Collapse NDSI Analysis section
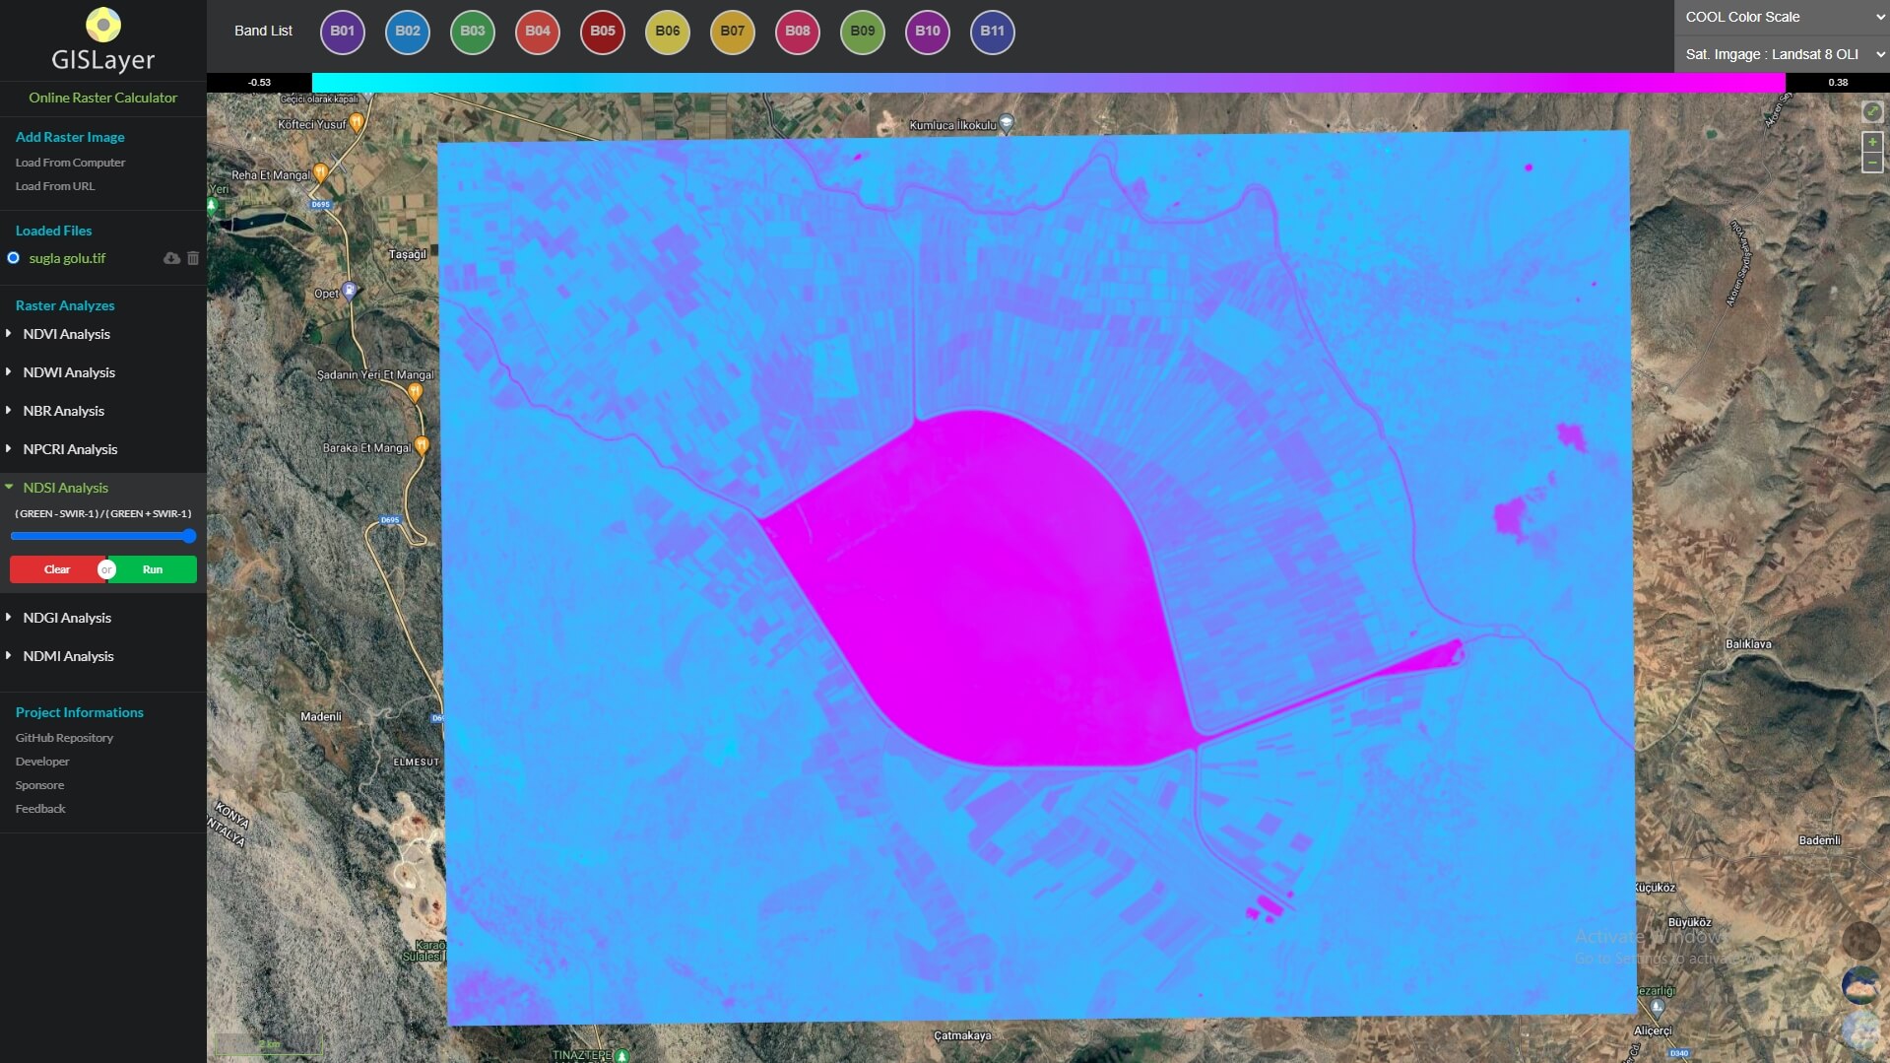Screen dimensions: 1890x1063 click(x=65, y=488)
